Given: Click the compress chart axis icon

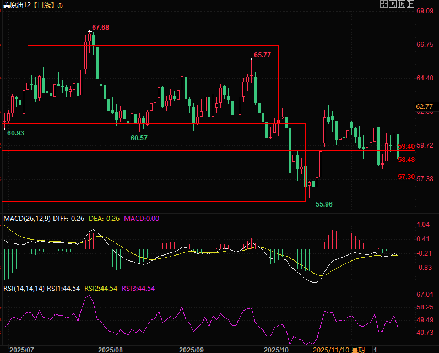Looking at the screenshot, I should pos(393,4).
